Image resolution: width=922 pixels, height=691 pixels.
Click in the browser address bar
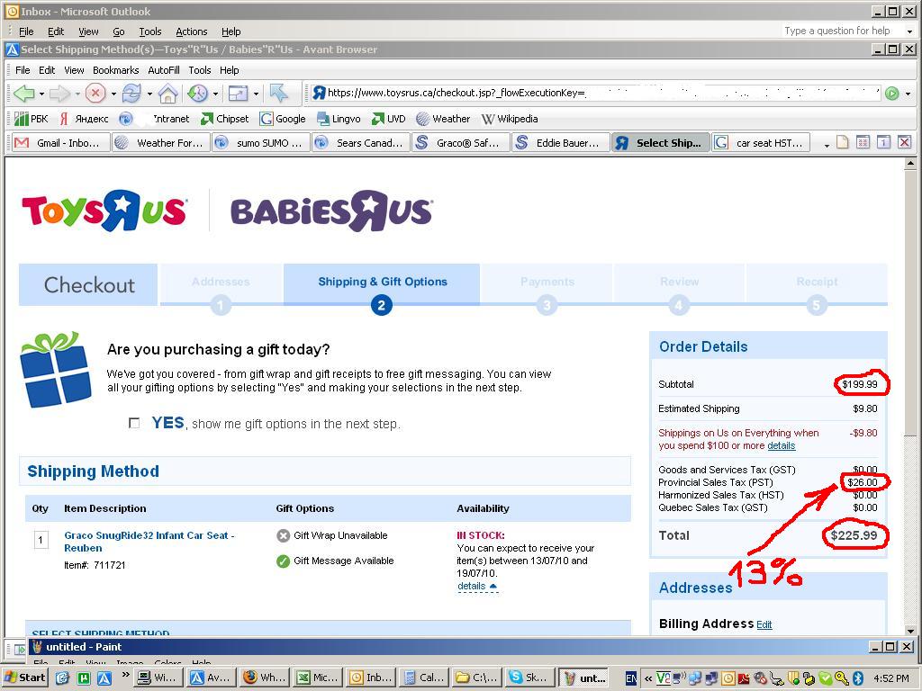[x=595, y=93]
